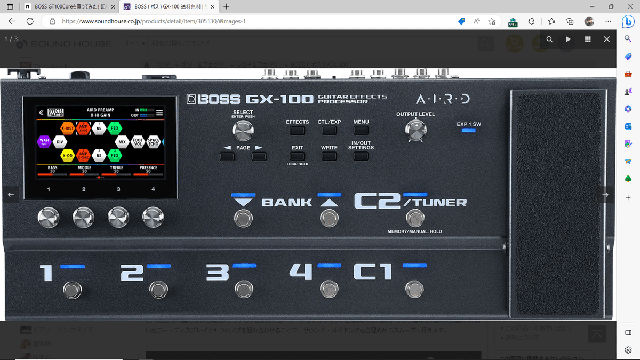Open Collections panel
The height and width of the screenshot is (360, 640).
(x=570, y=21)
